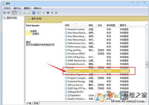The width and height of the screenshot is (149, 105).
Task: Switch to the 标准 tab
Action: click(x=36, y=103)
